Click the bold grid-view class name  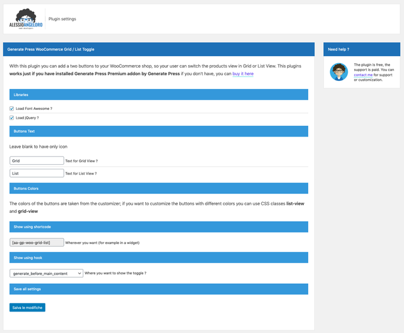pyautogui.click(x=28, y=211)
